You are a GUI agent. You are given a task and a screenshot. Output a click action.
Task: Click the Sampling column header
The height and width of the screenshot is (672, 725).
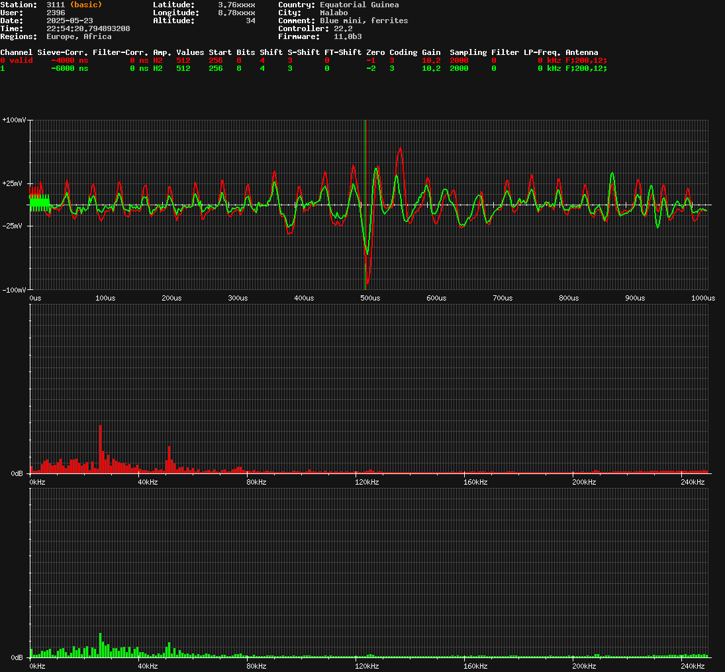pos(468,52)
